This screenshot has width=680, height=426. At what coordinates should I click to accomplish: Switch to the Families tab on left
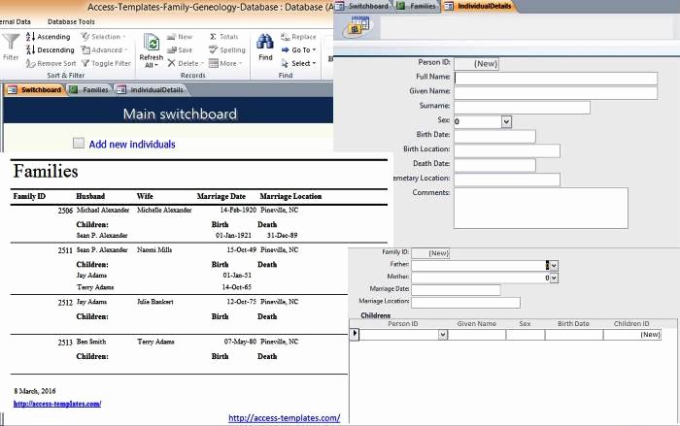[x=89, y=89]
